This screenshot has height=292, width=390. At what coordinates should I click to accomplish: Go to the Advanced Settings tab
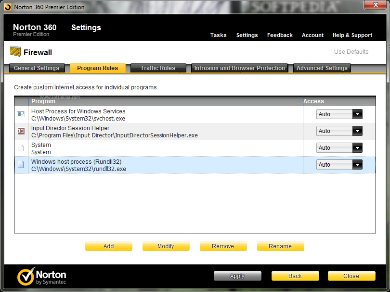click(322, 68)
